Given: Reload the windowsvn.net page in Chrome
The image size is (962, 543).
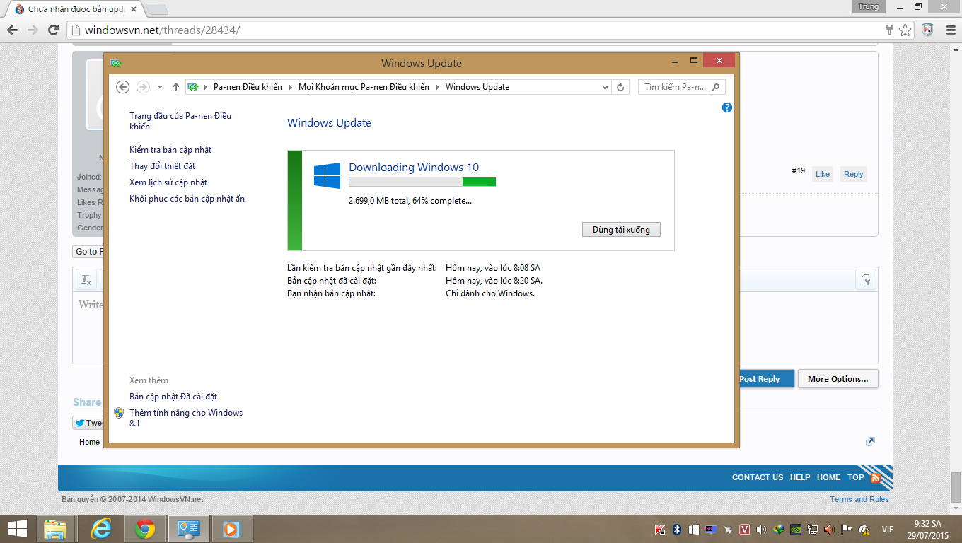Looking at the screenshot, I should (x=53, y=30).
